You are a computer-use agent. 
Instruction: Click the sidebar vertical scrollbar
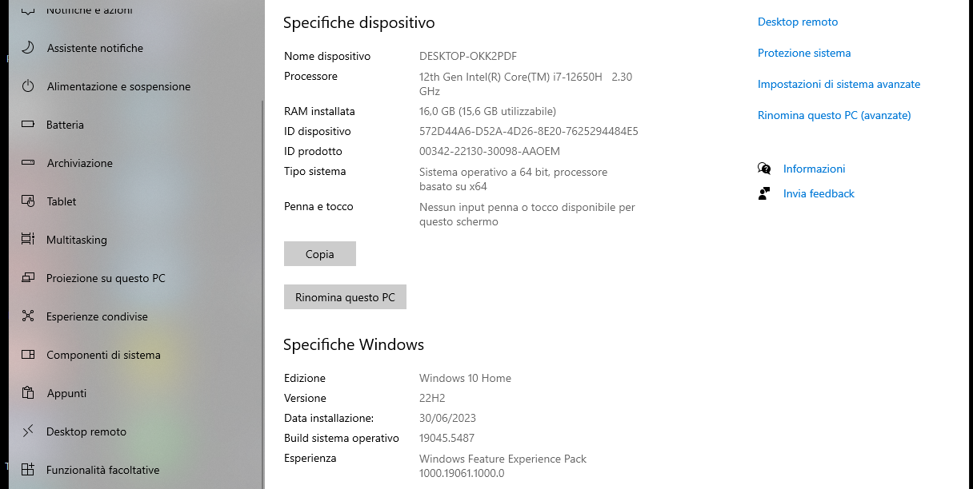pos(261,280)
